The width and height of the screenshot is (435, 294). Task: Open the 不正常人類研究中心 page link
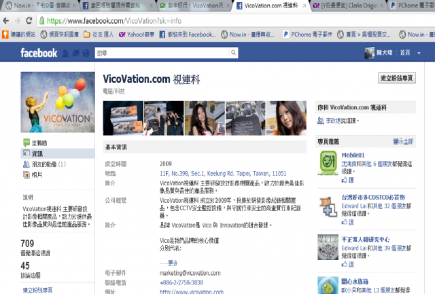click(x=366, y=240)
